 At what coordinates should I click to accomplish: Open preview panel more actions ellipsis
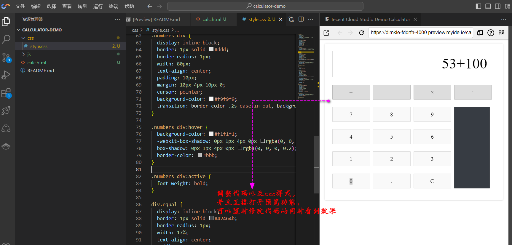coord(504,19)
